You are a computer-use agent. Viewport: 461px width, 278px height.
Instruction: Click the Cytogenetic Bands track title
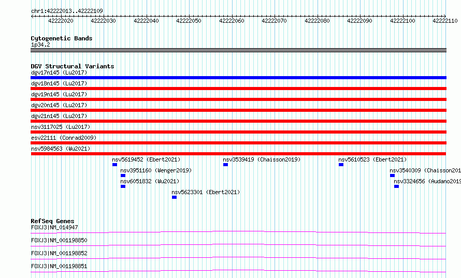point(62,38)
